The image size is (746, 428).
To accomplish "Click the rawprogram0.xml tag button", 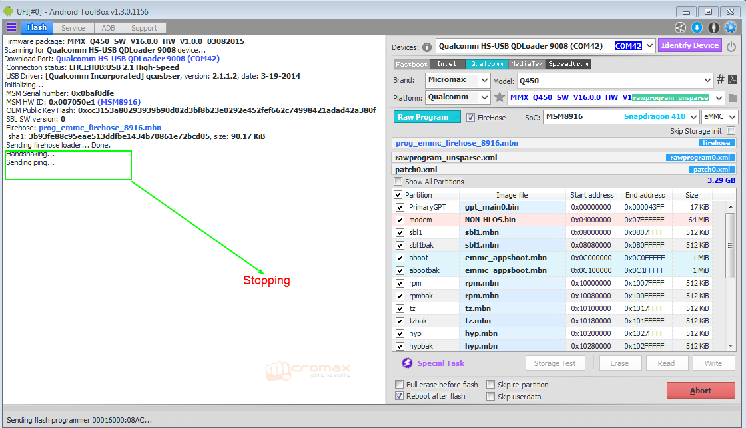I will 700,157.
